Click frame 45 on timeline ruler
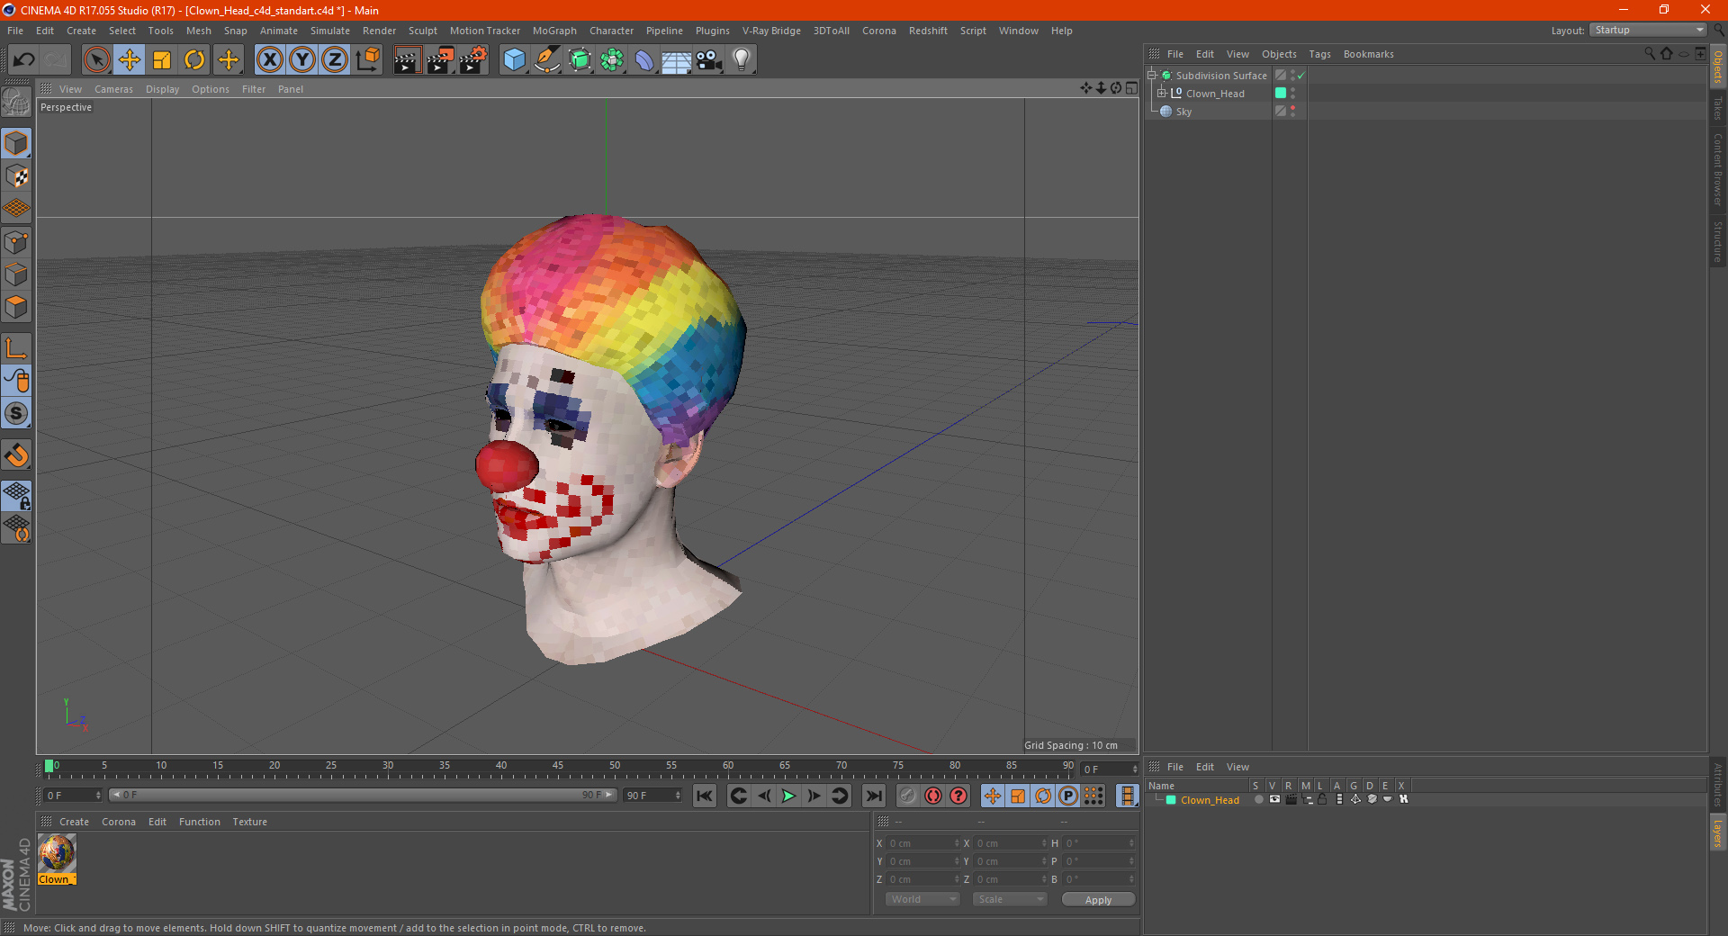 pos(558,766)
